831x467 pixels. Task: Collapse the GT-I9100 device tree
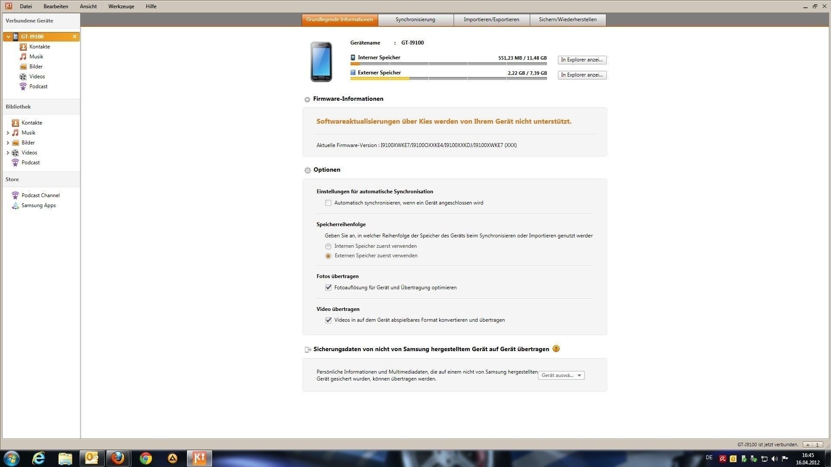tap(8, 37)
